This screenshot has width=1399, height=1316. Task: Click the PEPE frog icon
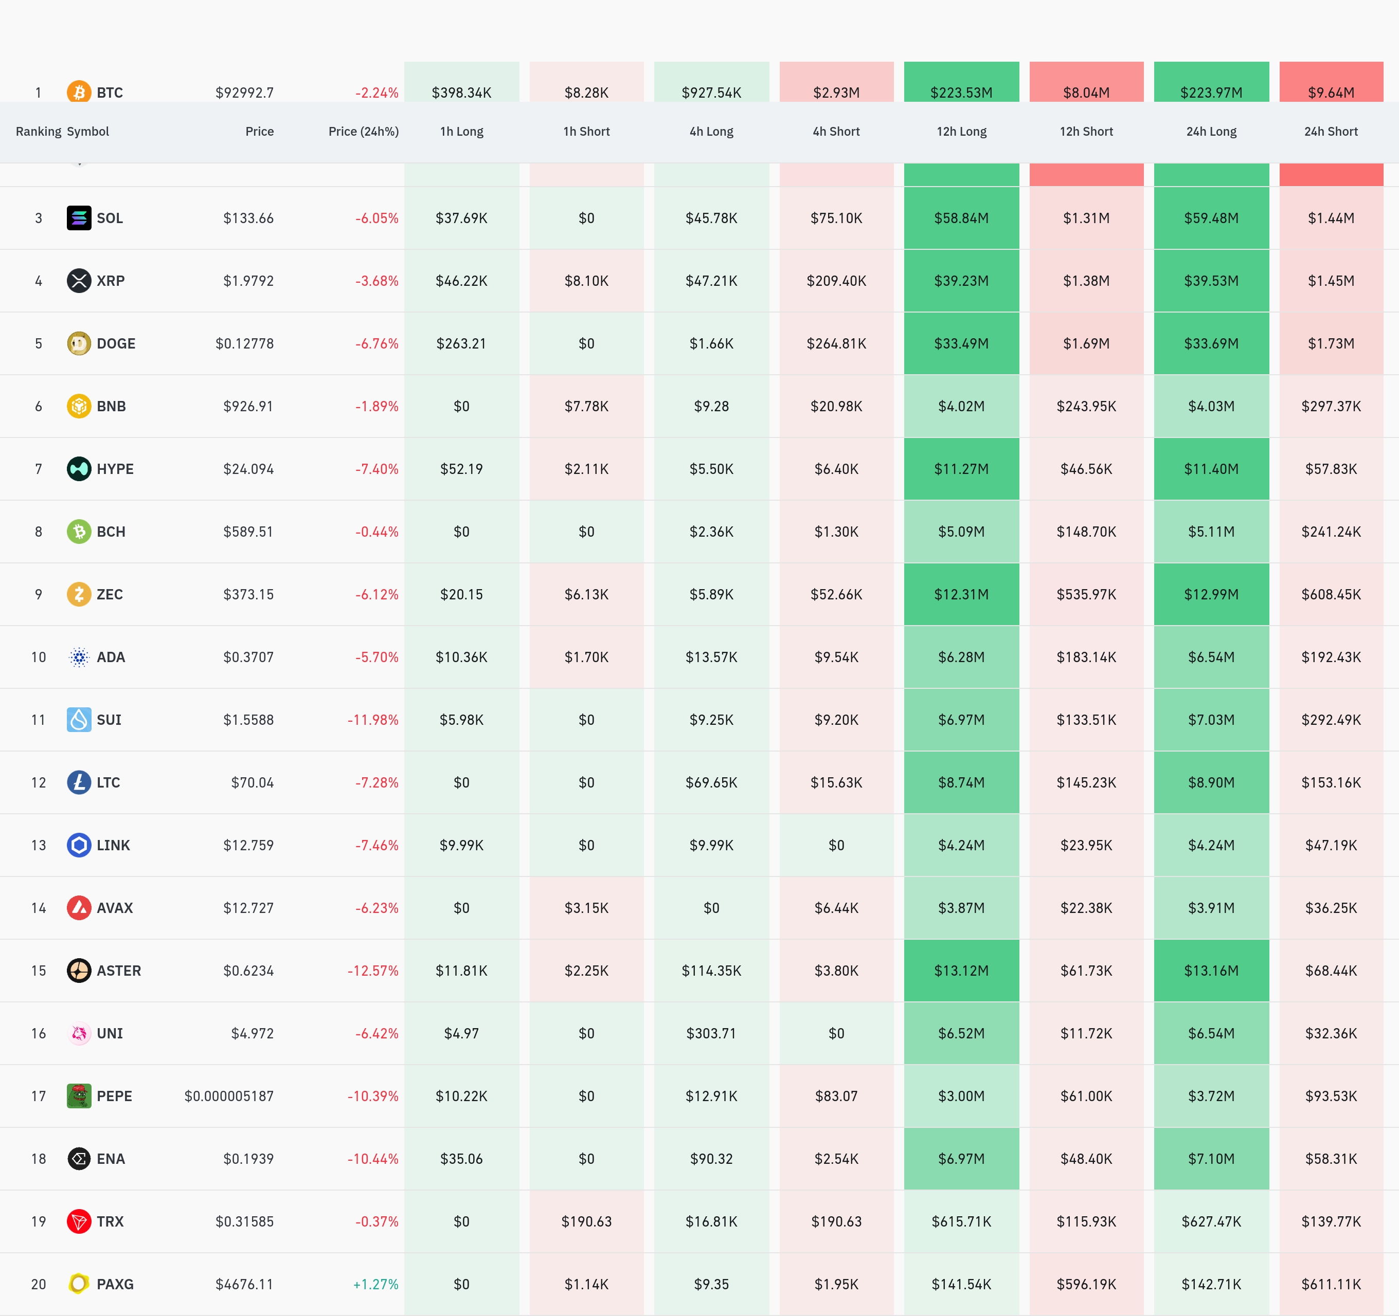[x=79, y=1096]
